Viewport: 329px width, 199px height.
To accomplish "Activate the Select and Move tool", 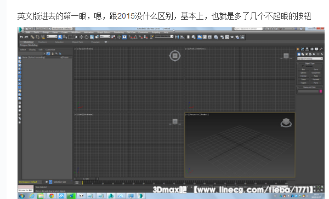I will tap(81, 37).
